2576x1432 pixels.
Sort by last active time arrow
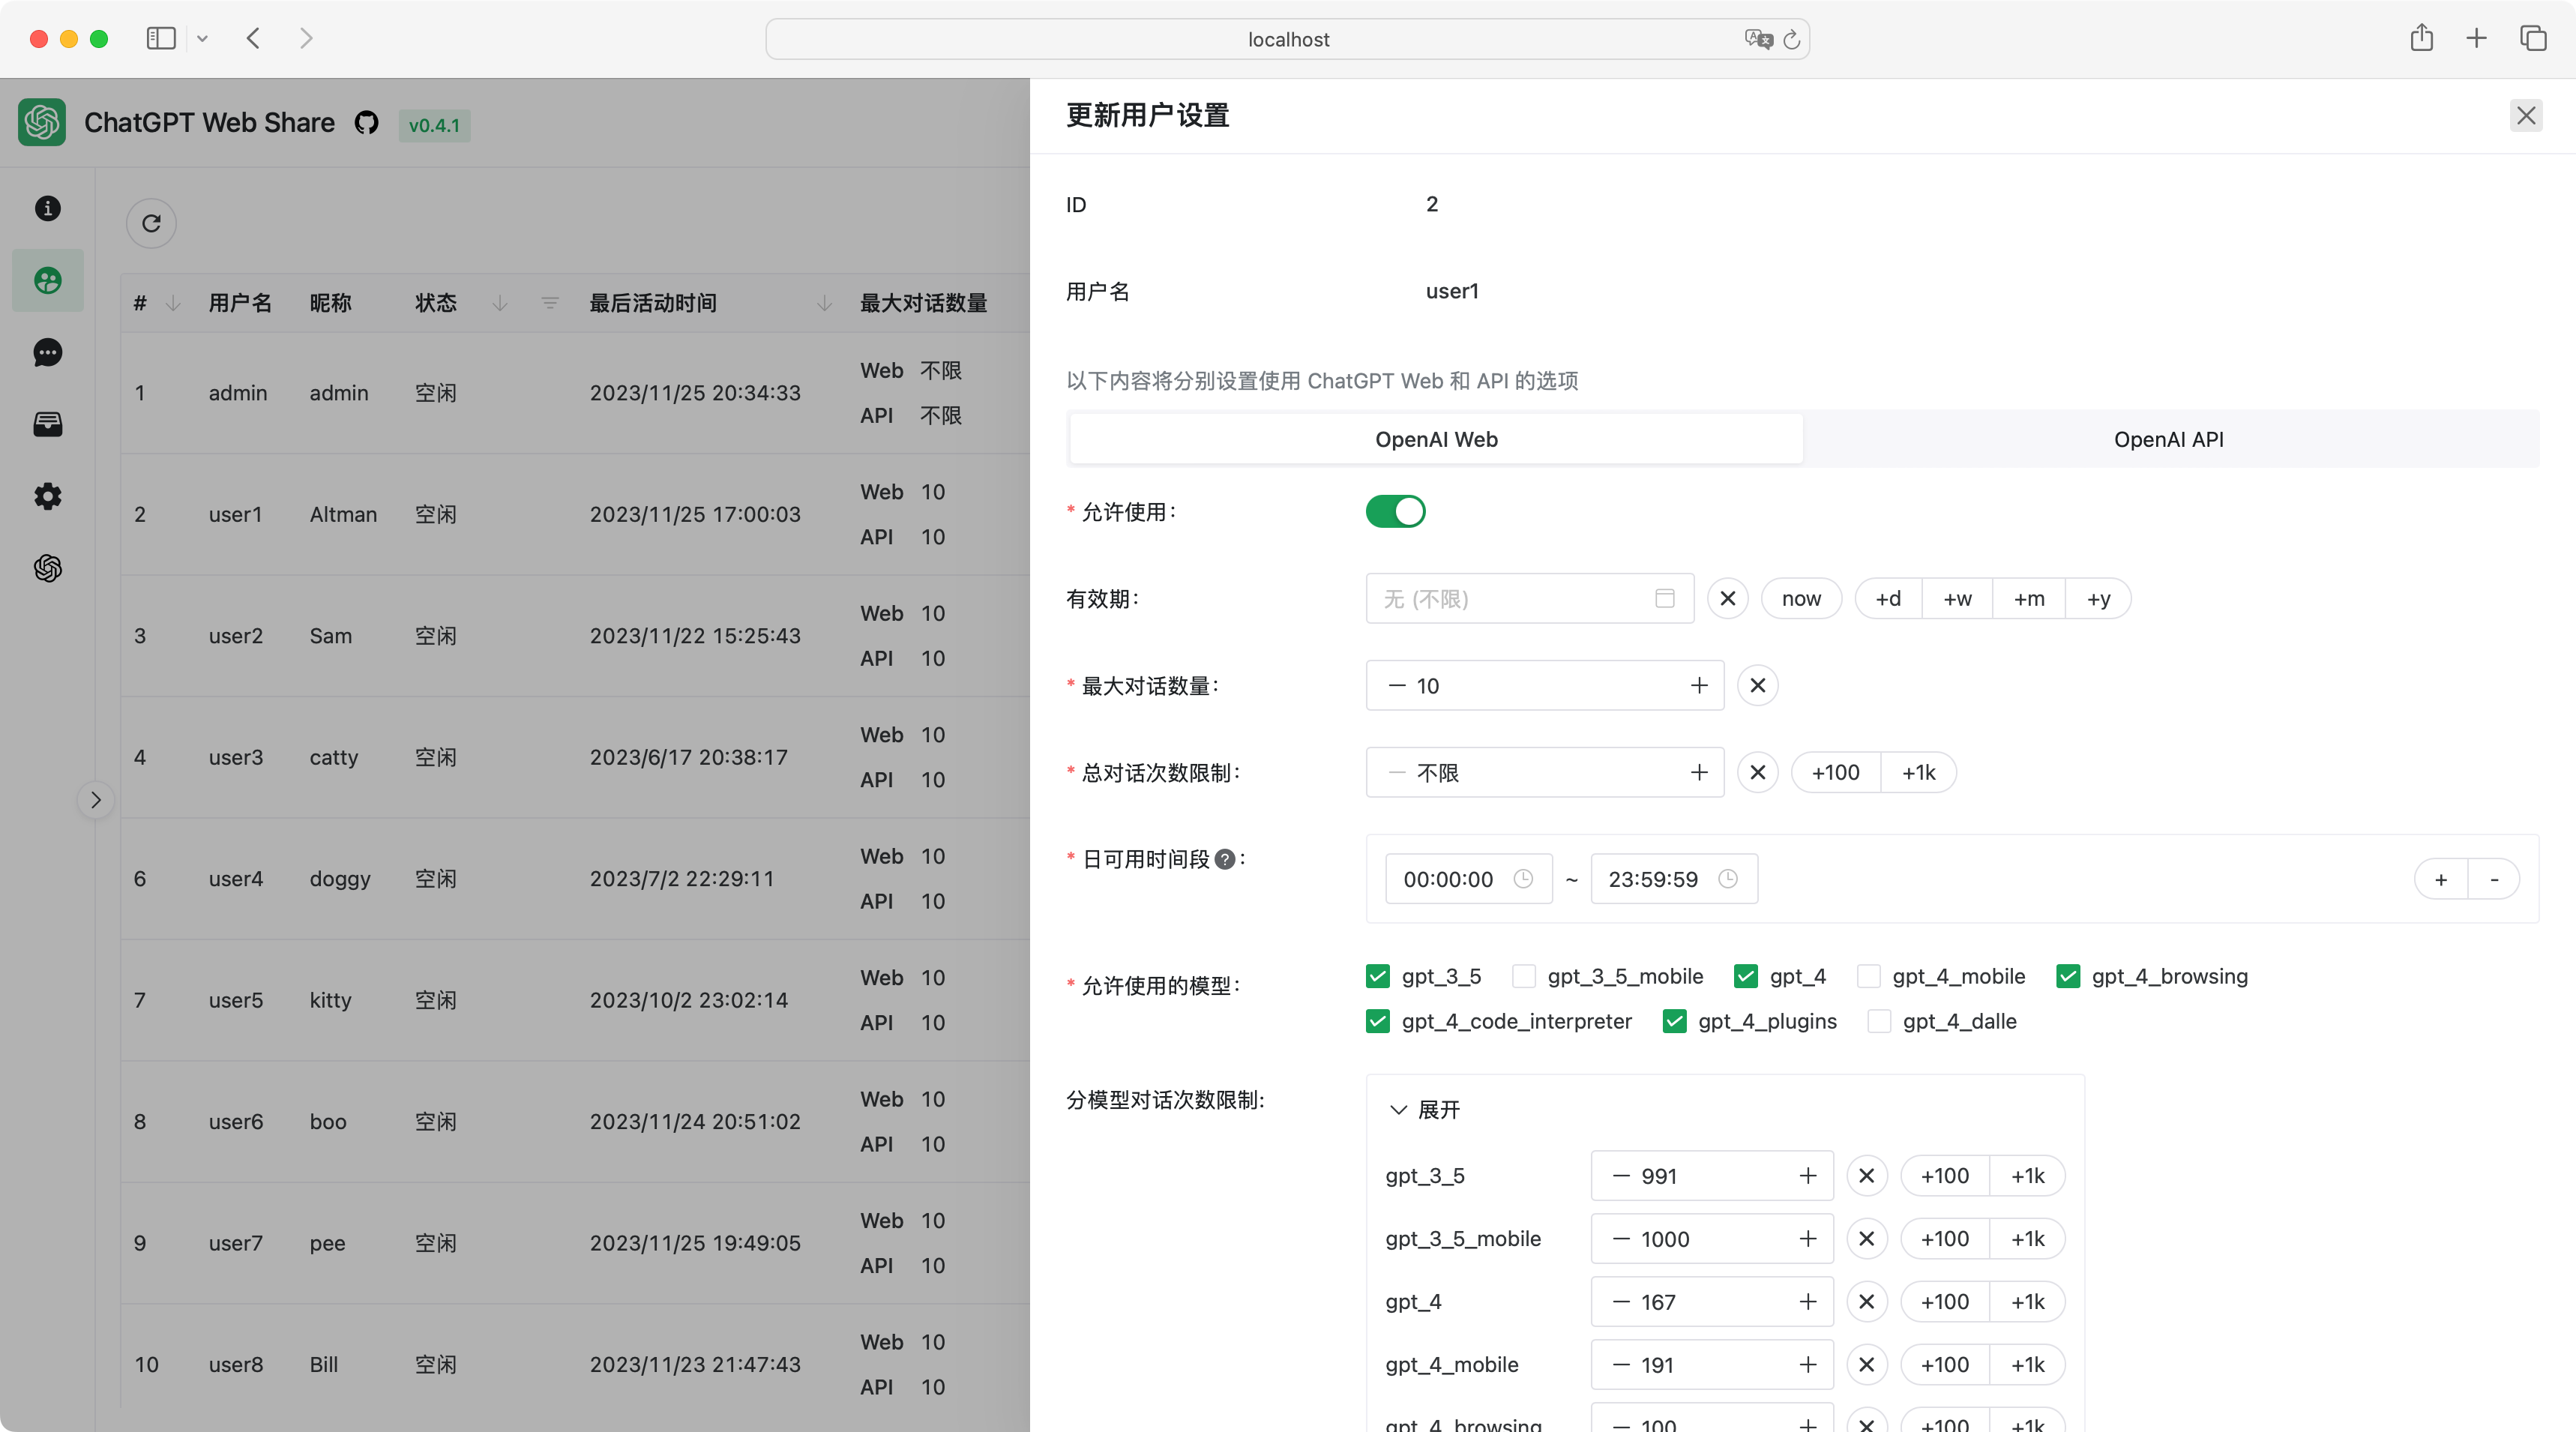pyautogui.click(x=824, y=303)
